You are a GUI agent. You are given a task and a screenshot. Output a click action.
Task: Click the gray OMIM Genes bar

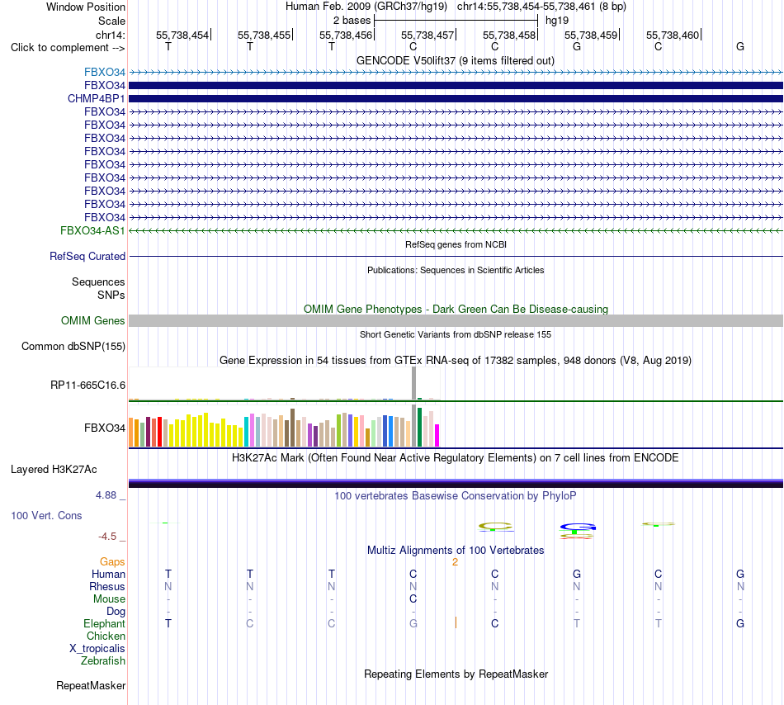tap(456, 320)
